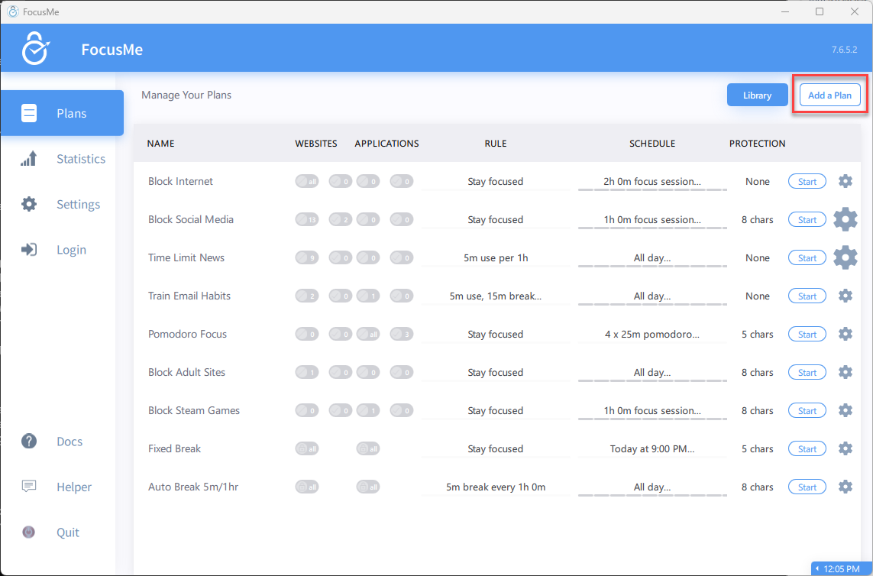Click the '2h 0m focus session...' schedule

coord(652,181)
